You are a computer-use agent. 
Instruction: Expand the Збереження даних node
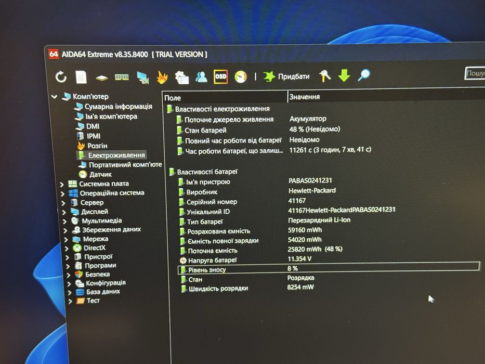coord(65,230)
